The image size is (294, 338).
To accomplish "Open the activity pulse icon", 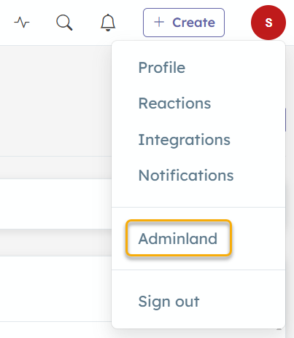I will 22,23.
